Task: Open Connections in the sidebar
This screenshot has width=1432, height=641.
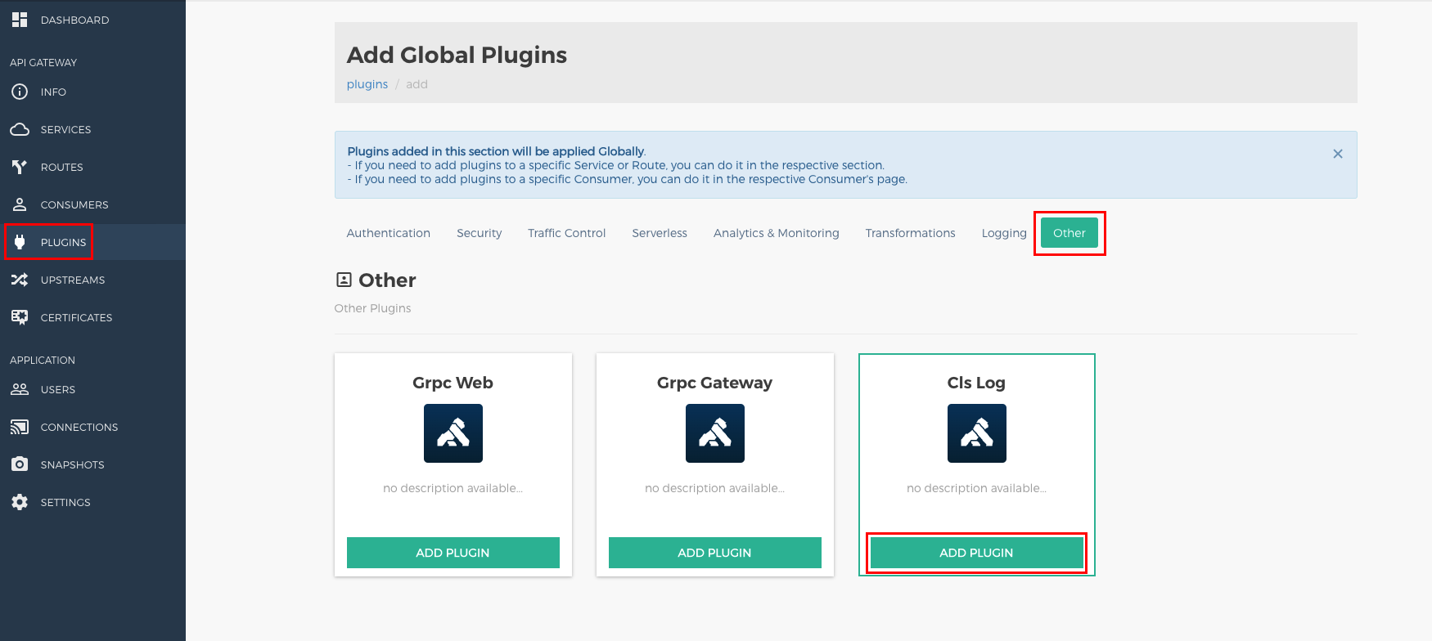Action: point(92,427)
